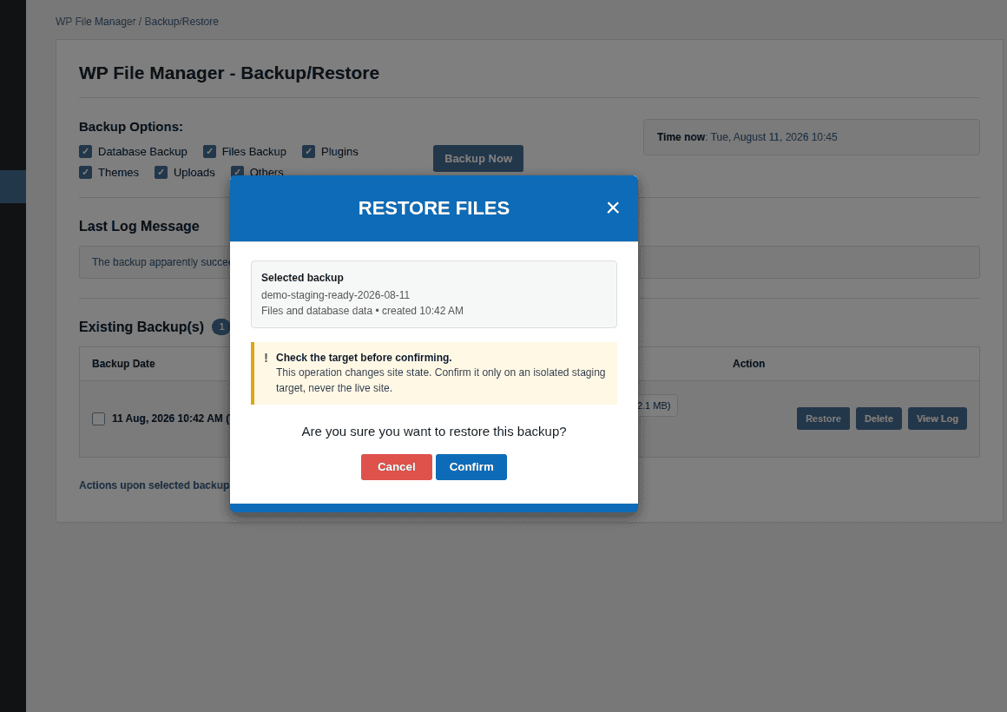Image resolution: width=1007 pixels, height=712 pixels.
Task: Toggle the Files Backup checkbox
Action: click(x=209, y=152)
